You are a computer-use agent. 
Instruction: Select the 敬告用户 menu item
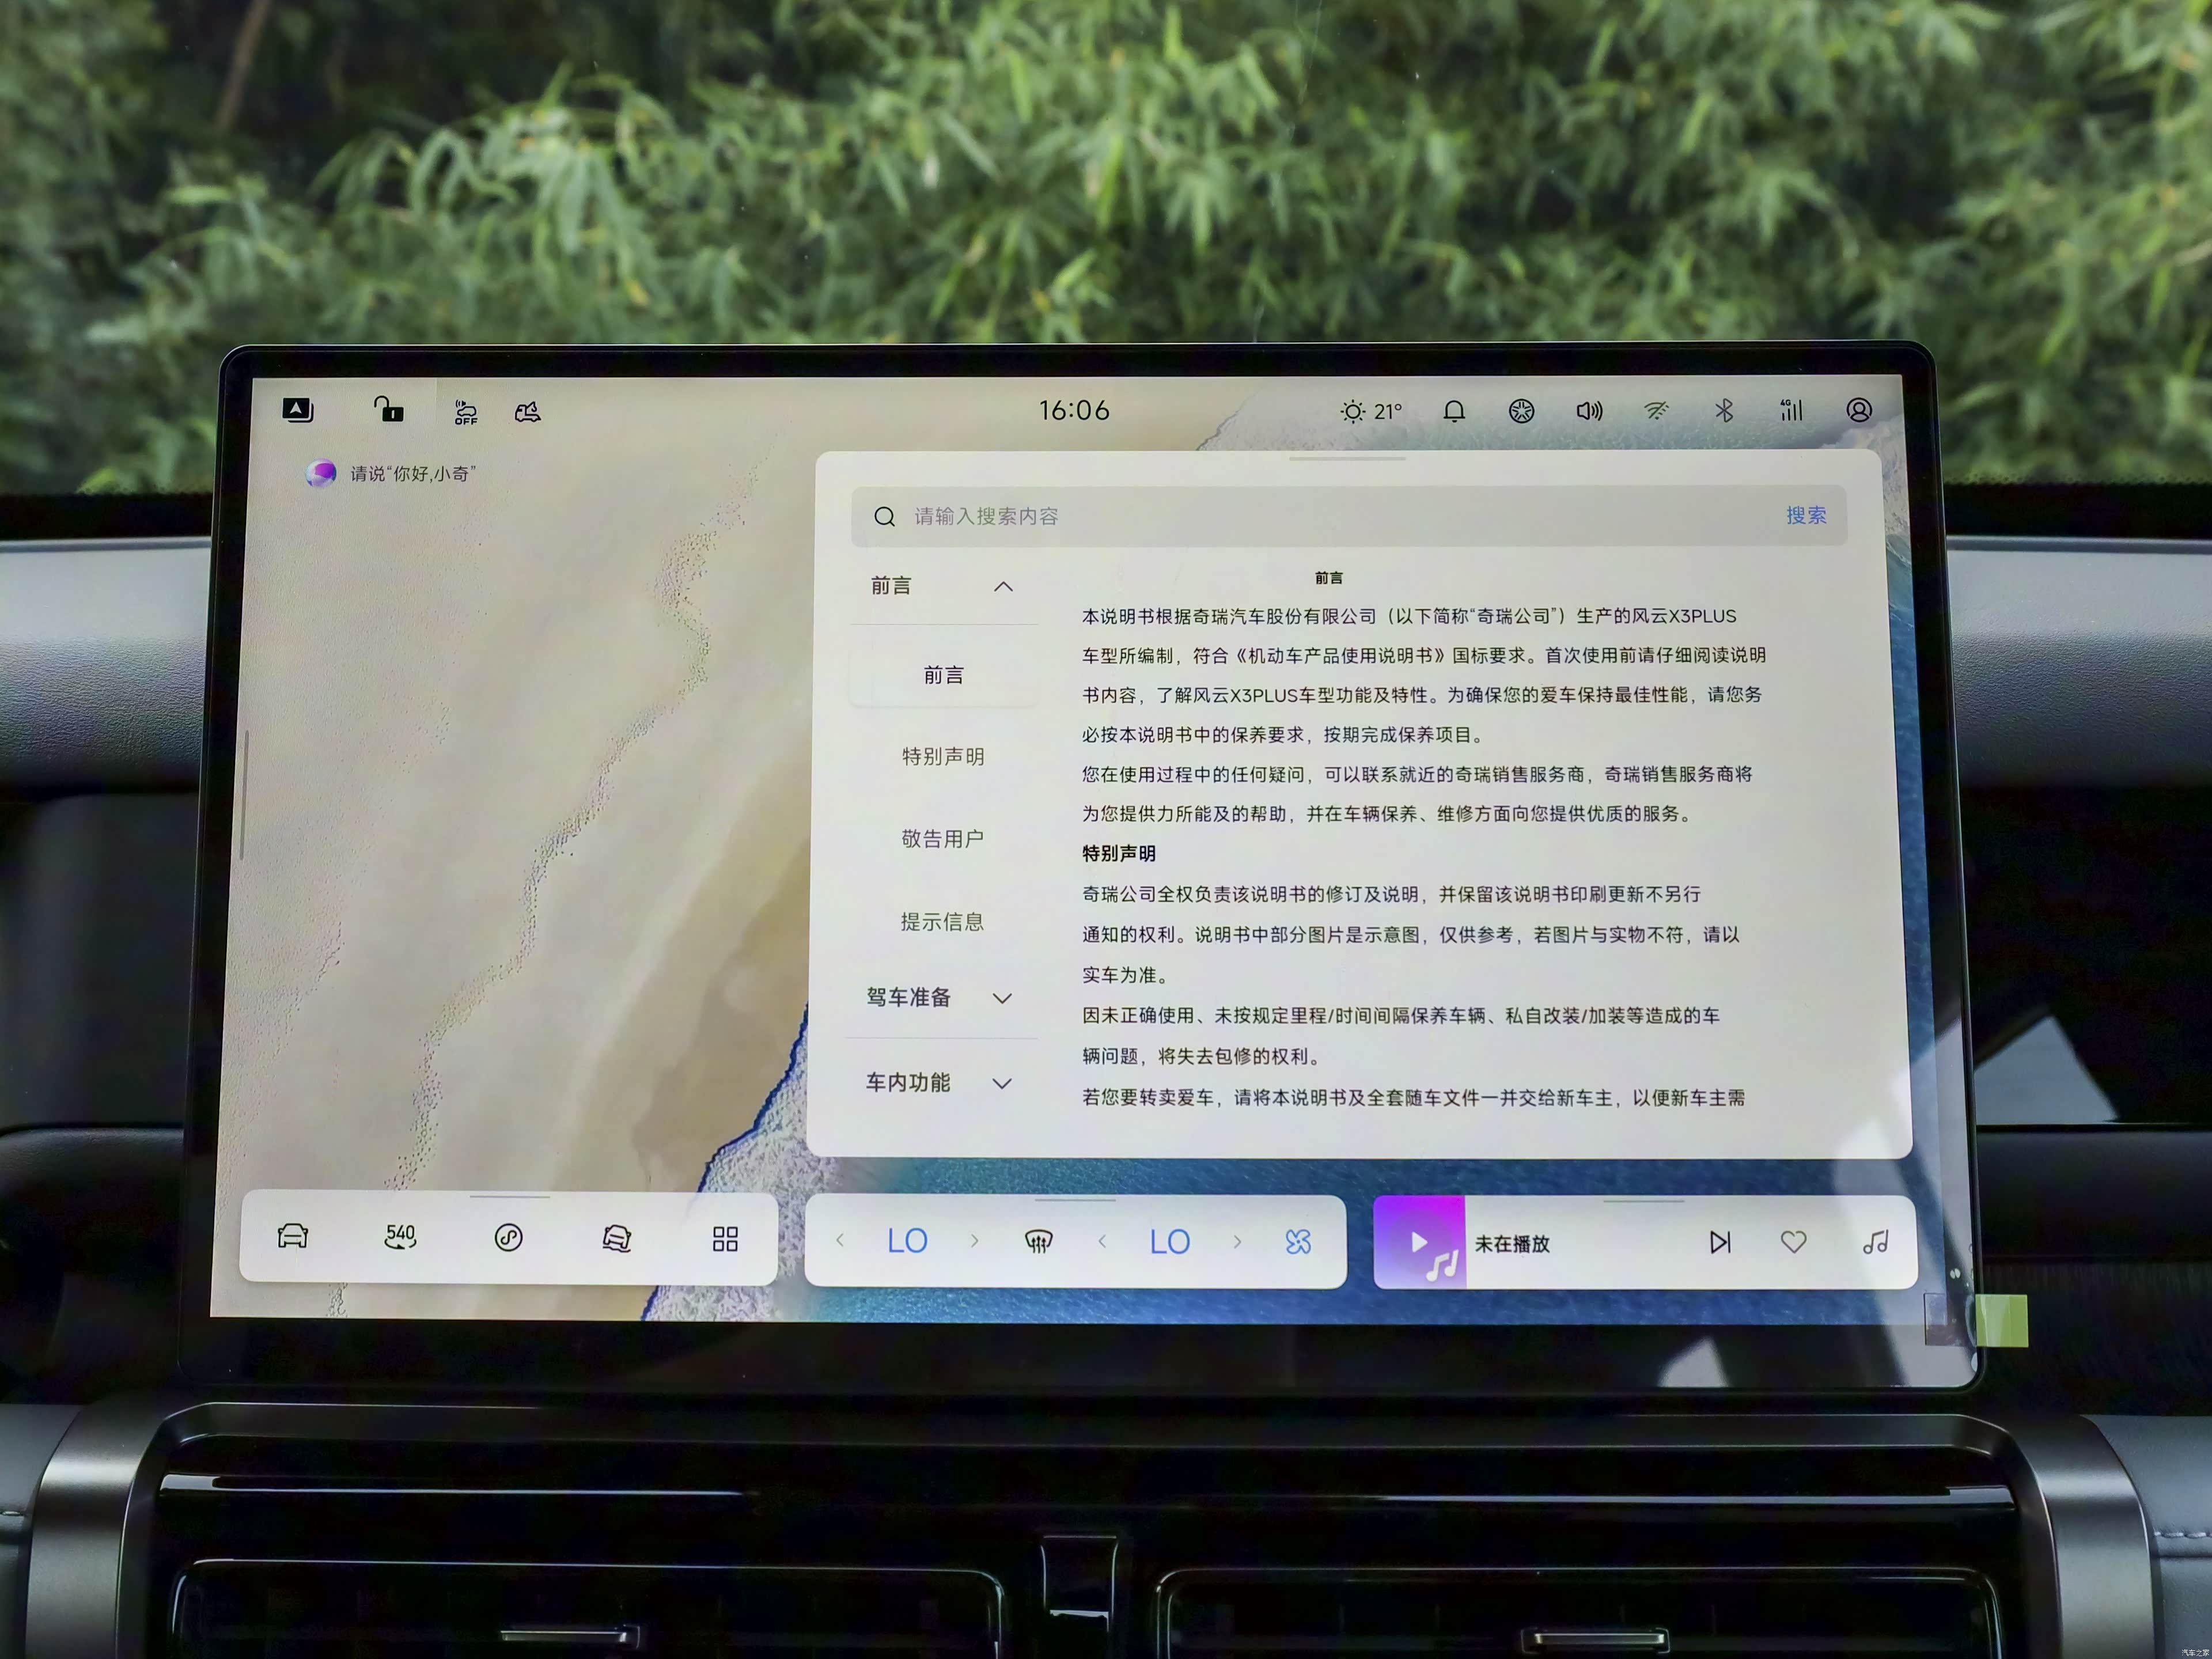[x=942, y=839]
